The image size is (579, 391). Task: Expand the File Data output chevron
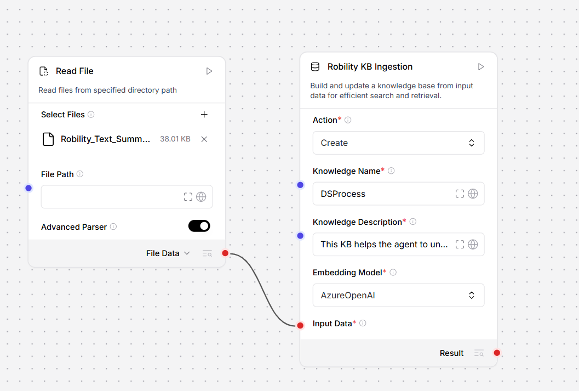tap(187, 253)
